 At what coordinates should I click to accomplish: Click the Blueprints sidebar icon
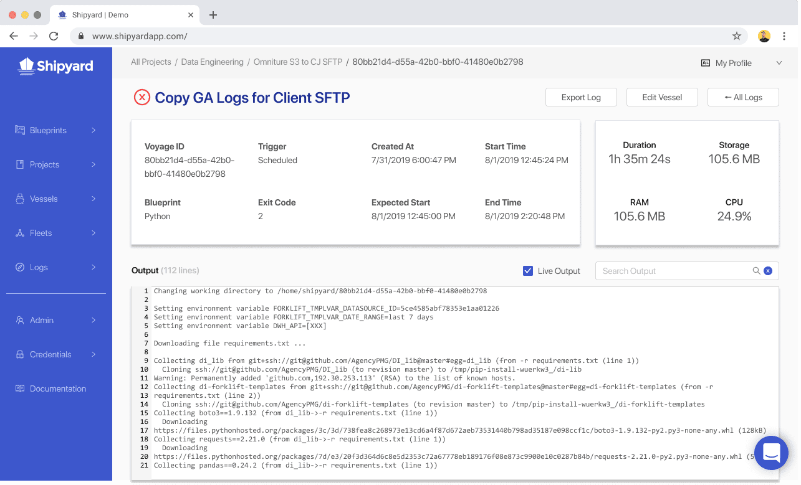click(19, 130)
